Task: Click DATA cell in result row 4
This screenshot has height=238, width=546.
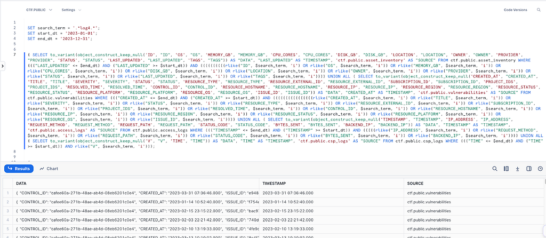Action: tap(136, 221)
